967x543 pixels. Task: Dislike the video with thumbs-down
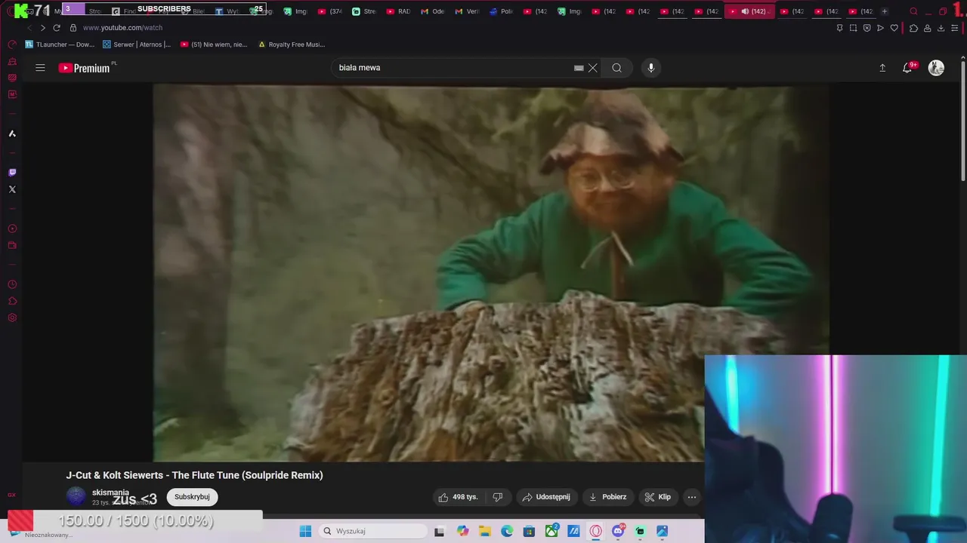(x=498, y=497)
